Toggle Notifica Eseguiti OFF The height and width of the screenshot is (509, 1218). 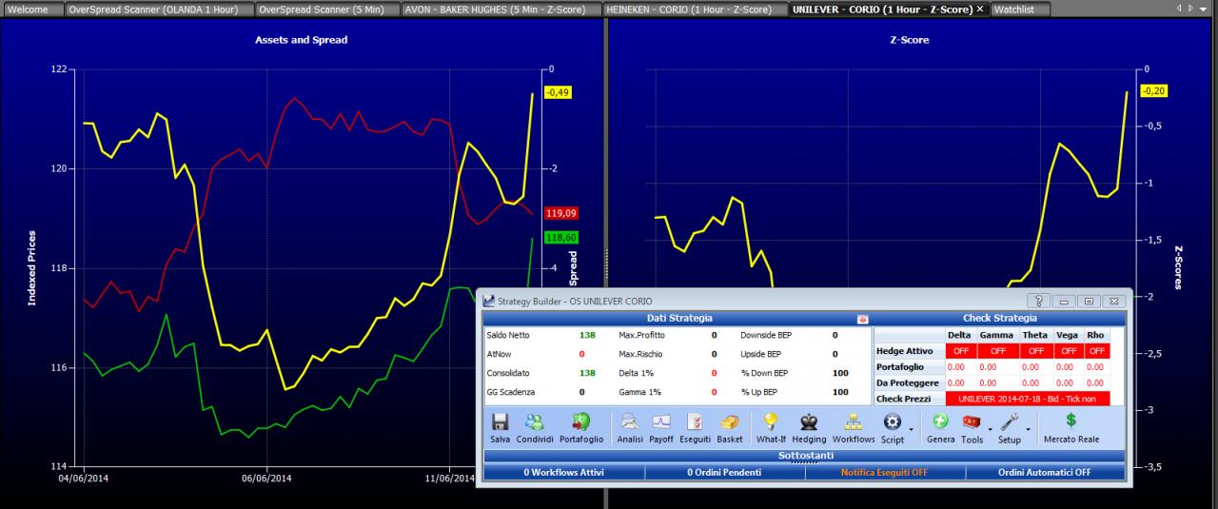coord(884,472)
